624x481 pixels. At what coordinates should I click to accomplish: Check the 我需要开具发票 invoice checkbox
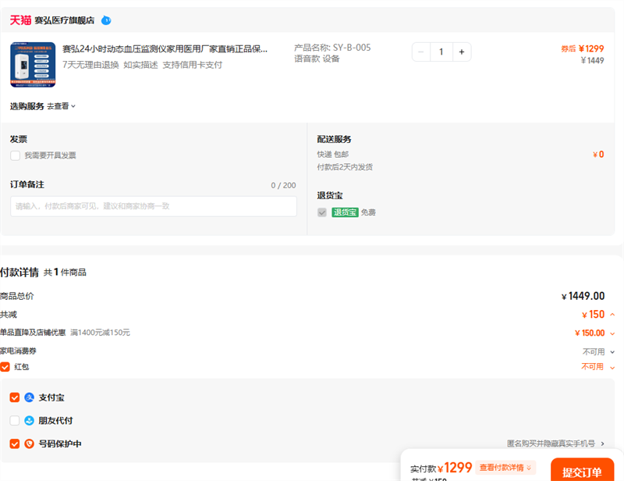(x=16, y=155)
